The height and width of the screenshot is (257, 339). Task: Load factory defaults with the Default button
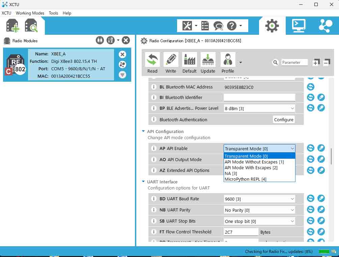coord(189,63)
